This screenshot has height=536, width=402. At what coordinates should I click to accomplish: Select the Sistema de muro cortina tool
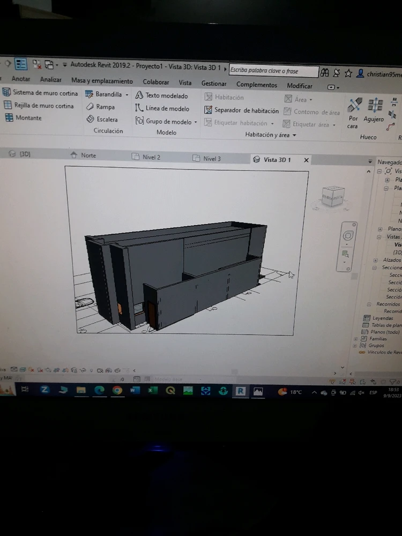coord(40,93)
